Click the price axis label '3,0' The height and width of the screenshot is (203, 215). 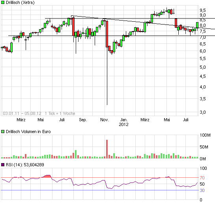(203, 112)
